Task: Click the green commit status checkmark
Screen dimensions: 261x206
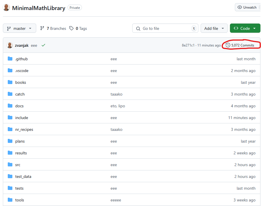Action: click(43, 45)
